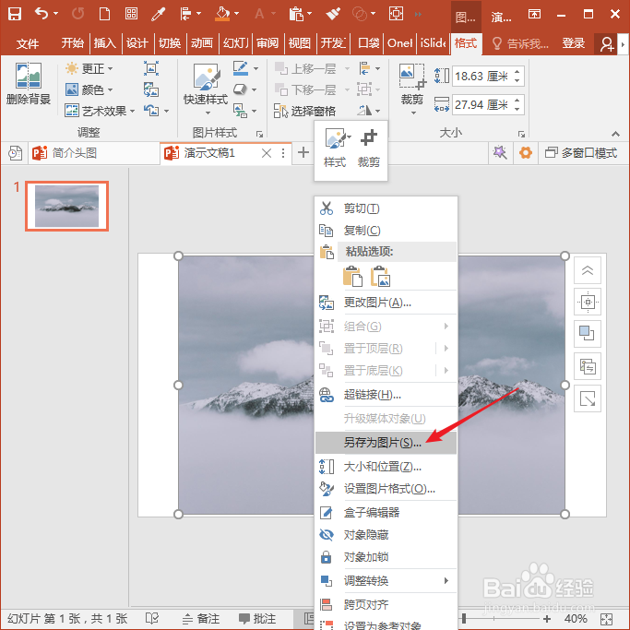This screenshot has height=630, width=630.
Task: Open the File (文件) tab
Action: click(28, 43)
